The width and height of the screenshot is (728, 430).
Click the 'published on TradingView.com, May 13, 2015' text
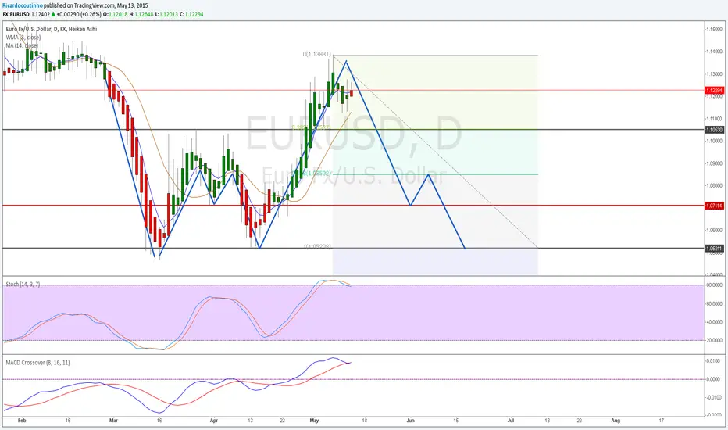pos(95,6)
